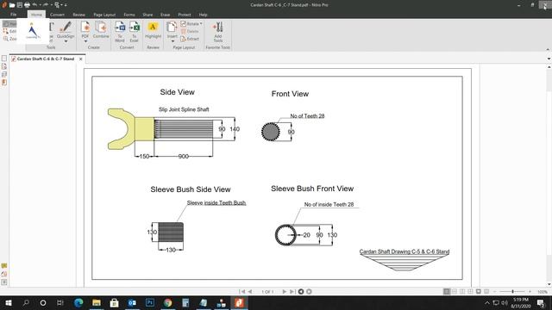
Task: Expand QuickSign dropdown arrow
Action: tap(66, 41)
